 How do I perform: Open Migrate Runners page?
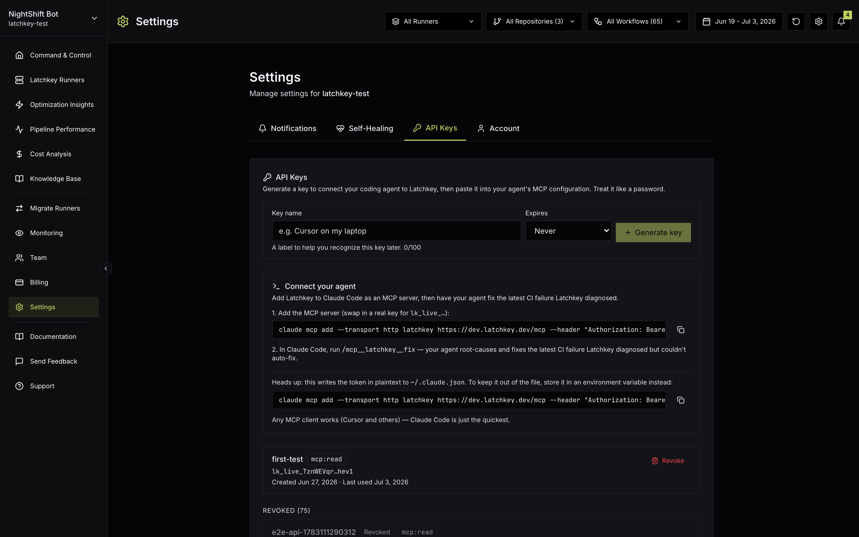(x=54, y=208)
